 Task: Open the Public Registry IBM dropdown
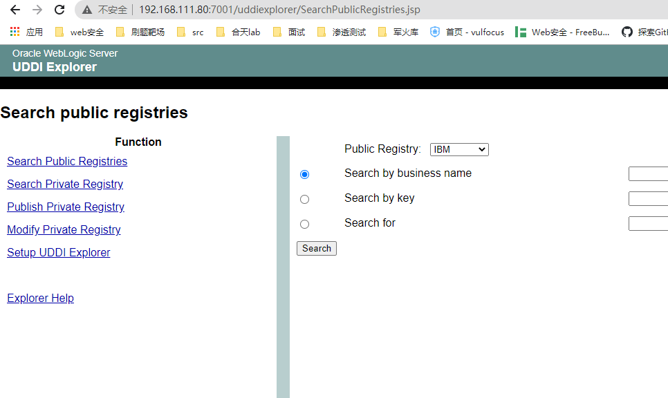click(459, 149)
